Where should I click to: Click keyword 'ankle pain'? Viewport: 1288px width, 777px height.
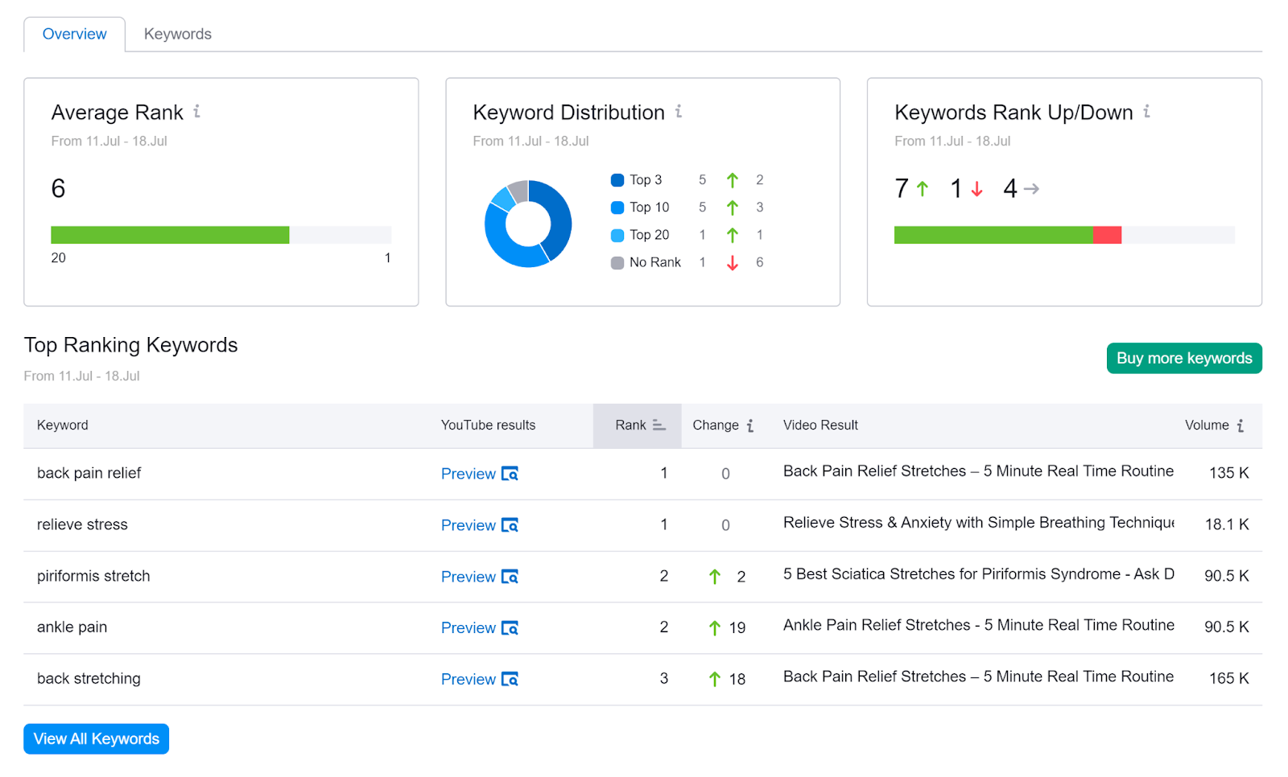(72, 627)
